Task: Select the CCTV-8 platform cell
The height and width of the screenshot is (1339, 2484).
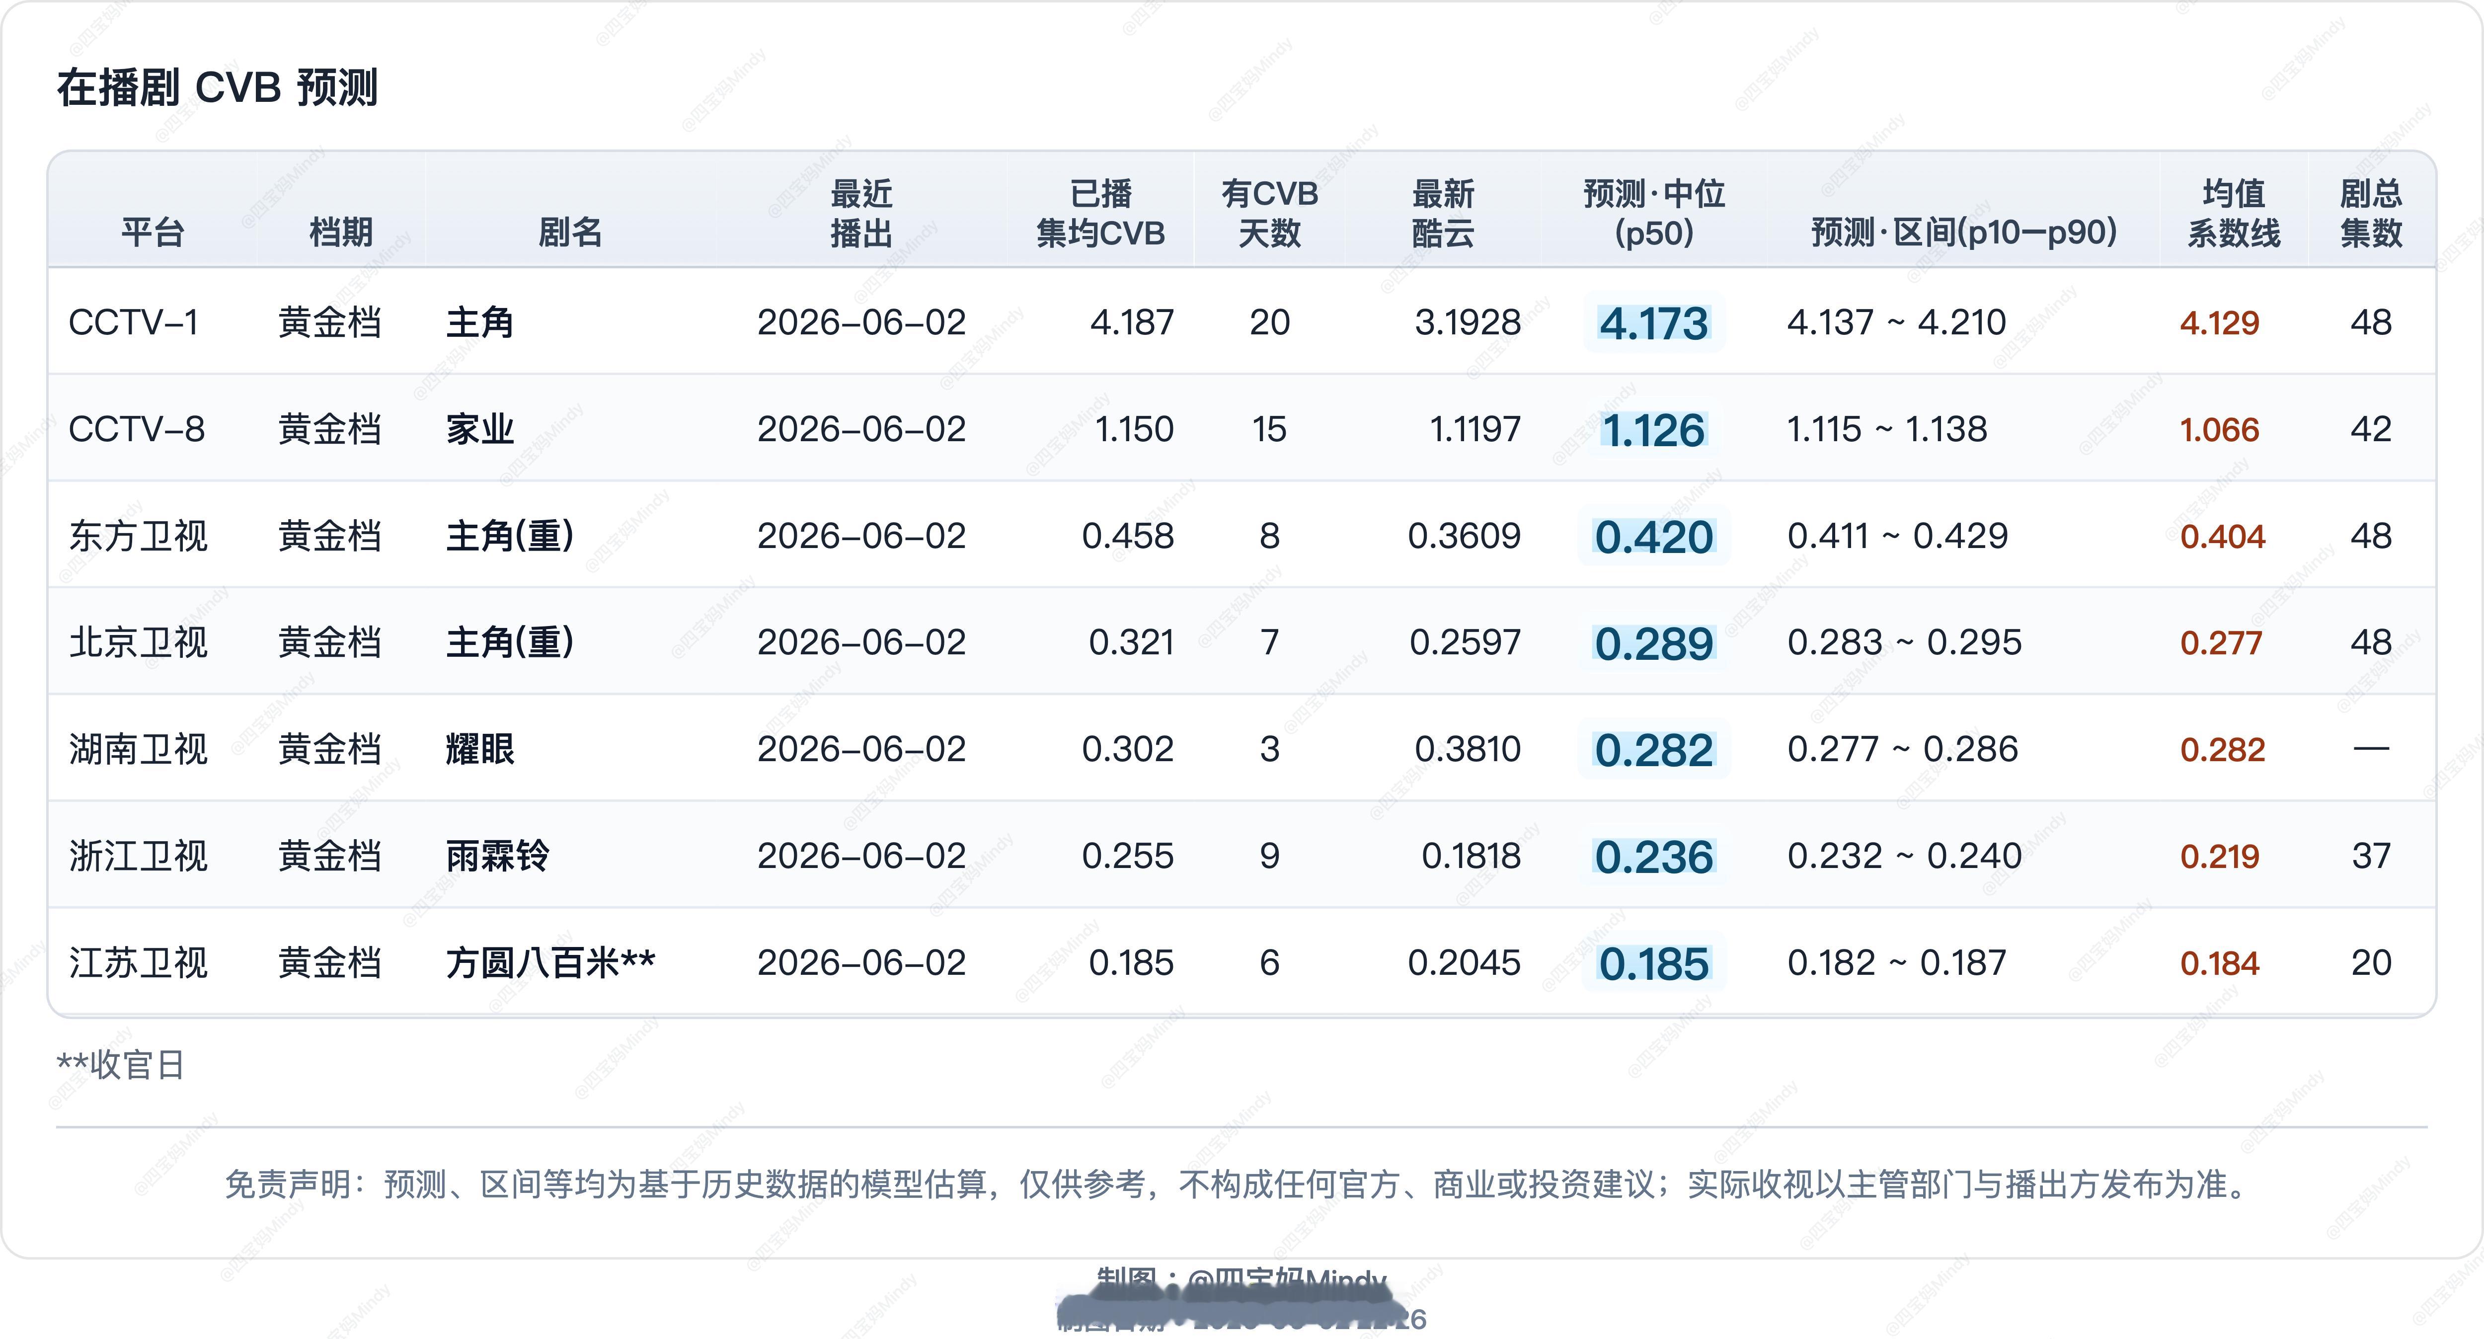Action: coord(136,429)
